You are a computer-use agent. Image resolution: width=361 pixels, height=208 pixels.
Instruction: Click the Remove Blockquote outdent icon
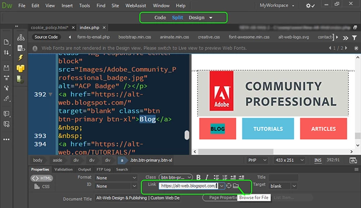pos(233,177)
